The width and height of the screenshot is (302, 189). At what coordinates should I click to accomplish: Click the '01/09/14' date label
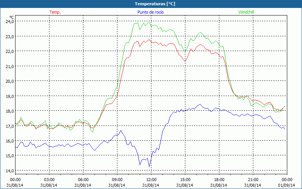[x=287, y=185]
